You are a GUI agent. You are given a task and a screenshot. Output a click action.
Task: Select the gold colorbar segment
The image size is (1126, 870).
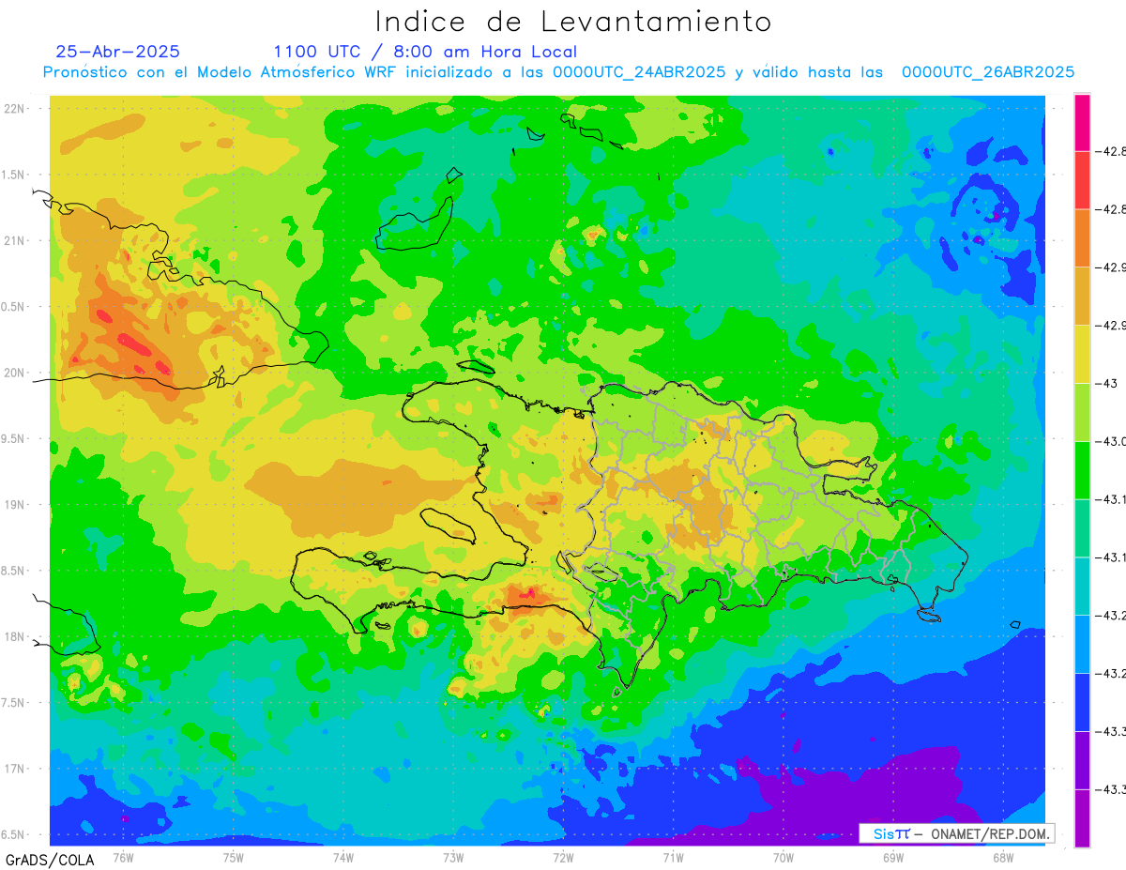1082,297
